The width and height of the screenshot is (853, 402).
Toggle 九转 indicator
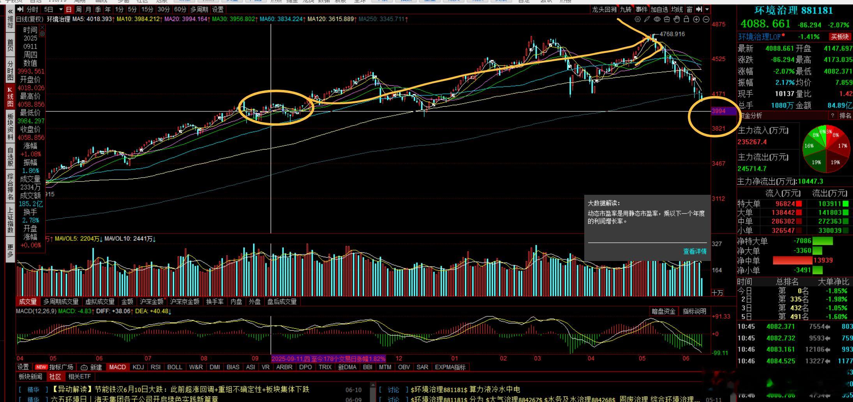(626, 9)
